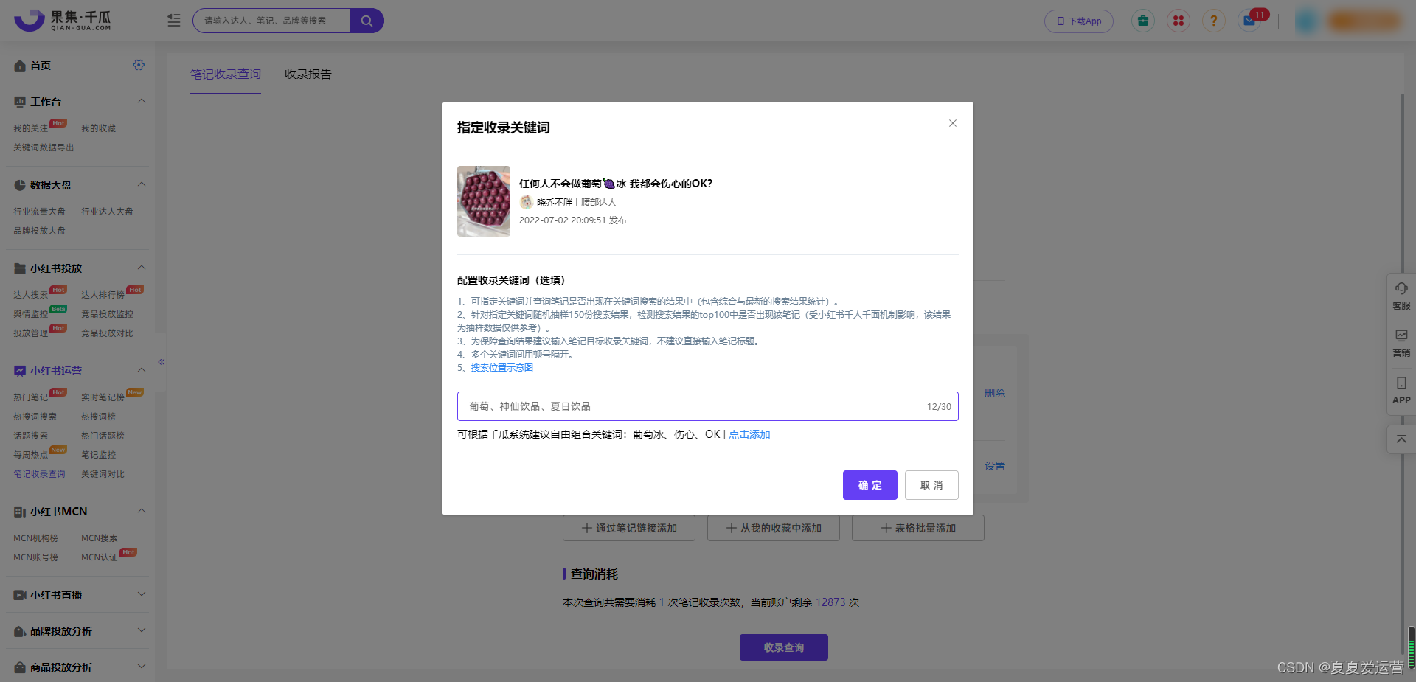Click the 工作台 workbench icon

[x=20, y=102]
